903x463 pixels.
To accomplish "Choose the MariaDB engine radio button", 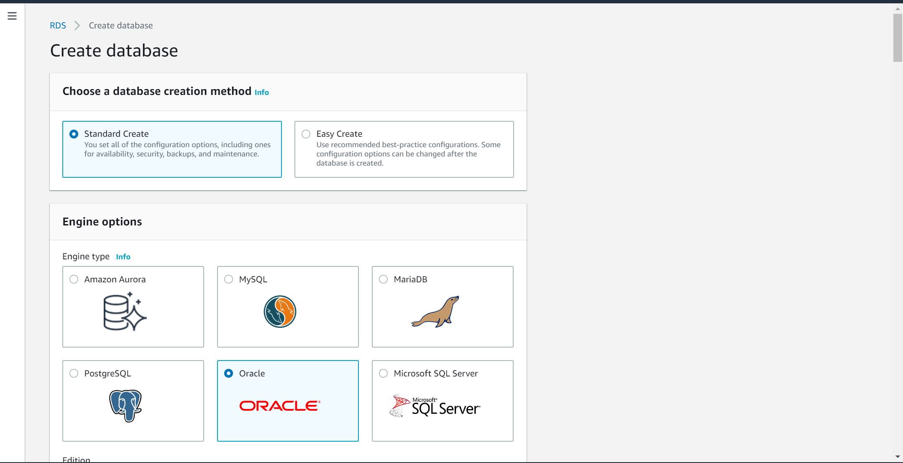I will (384, 279).
